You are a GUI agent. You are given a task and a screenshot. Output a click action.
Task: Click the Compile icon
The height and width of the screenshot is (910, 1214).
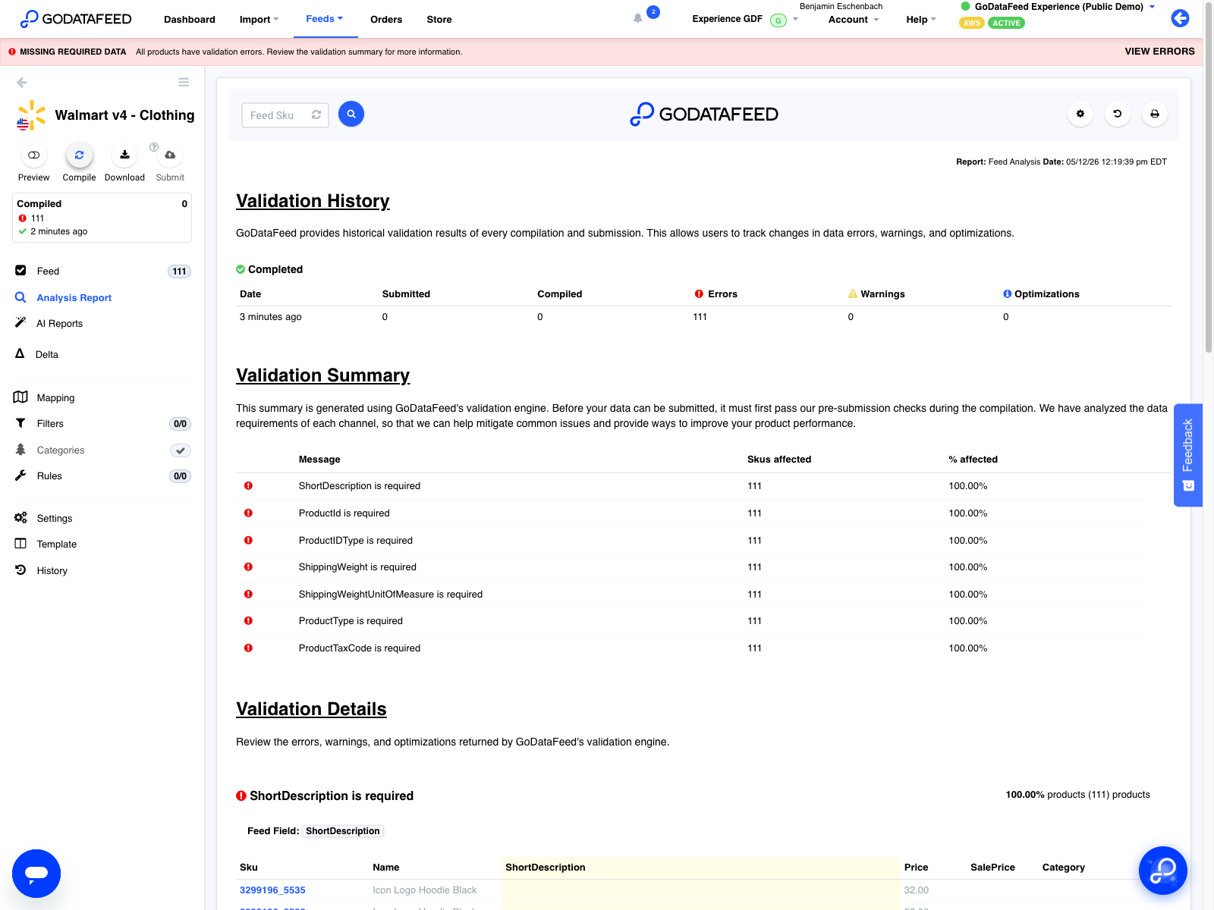(79, 155)
